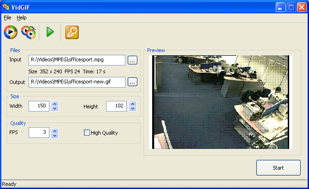This screenshot has height=189, width=309.
Task: Decrease Width with the down arrow
Action: click(55, 109)
